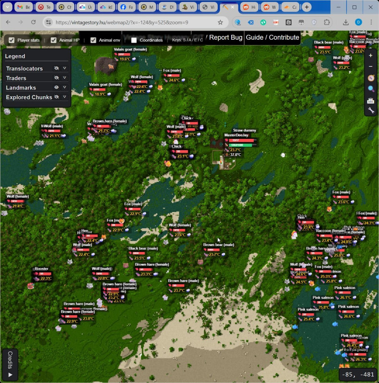Open the Chrome profile avatar D
The height and width of the screenshot is (383, 379).
[x=358, y=23]
